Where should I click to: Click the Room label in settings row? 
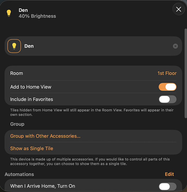17,73
